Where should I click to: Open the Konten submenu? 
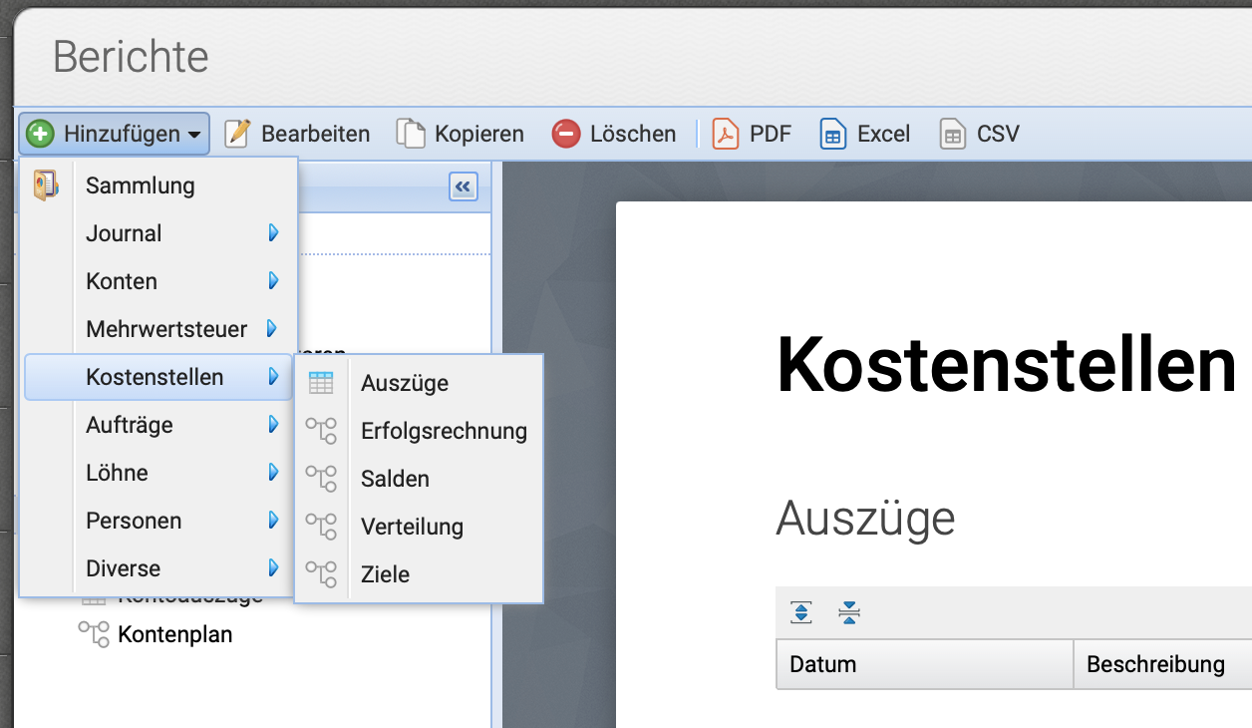tap(158, 281)
